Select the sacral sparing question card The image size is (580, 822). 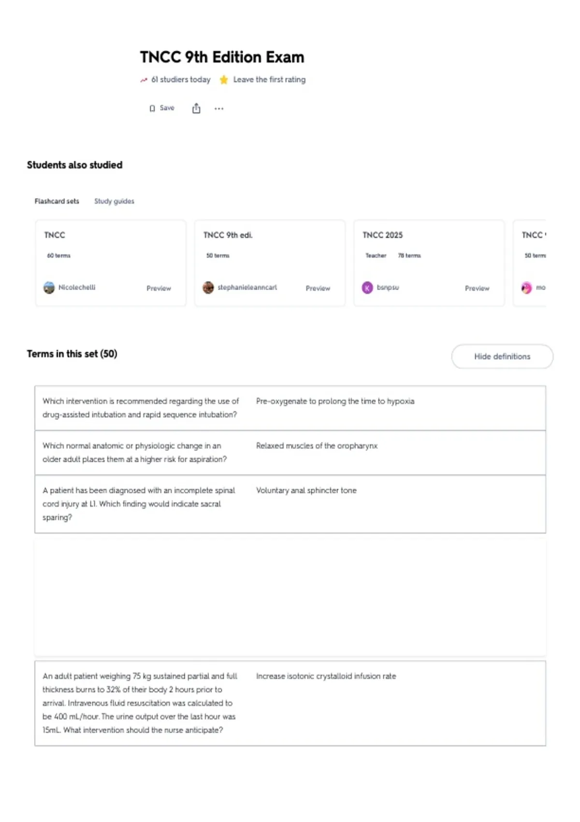pyautogui.click(x=290, y=504)
